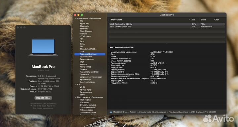This screenshot has height=127, width=238.
Task: Select Звук in the sidebar
Action: (x=82, y=62)
